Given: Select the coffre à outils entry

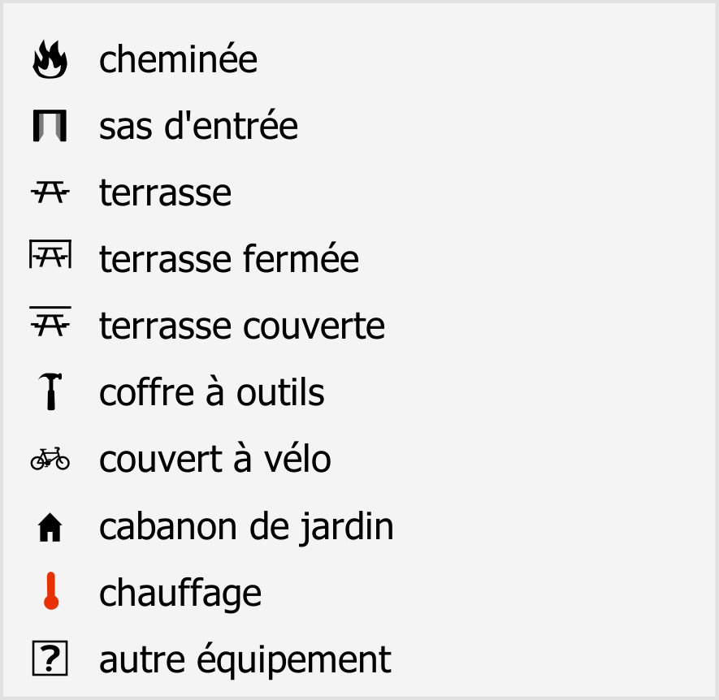Looking at the screenshot, I should click(x=212, y=391).
